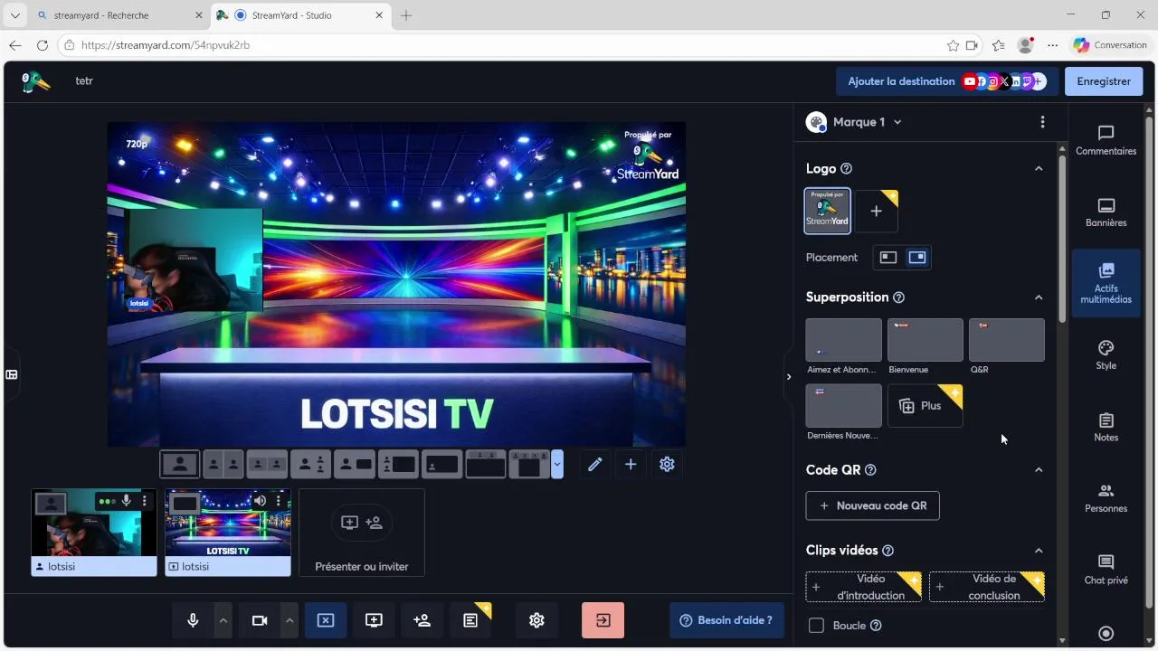
Task: Select the Aimez et Abonn... overlay
Action: 843,340
